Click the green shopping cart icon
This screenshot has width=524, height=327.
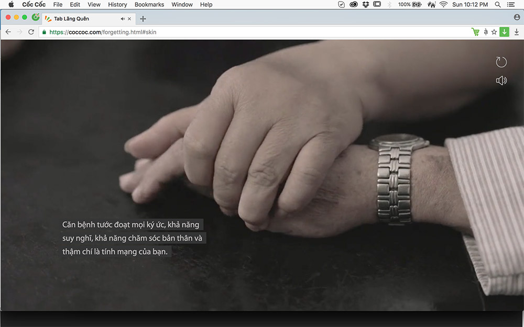(475, 32)
